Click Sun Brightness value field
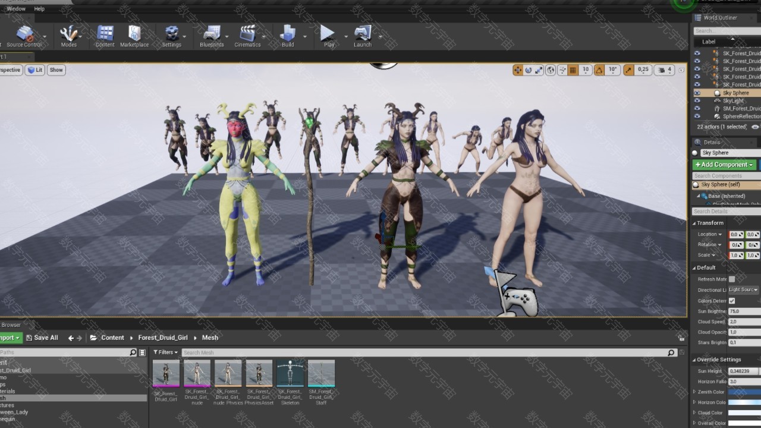The image size is (761, 428). (x=744, y=311)
